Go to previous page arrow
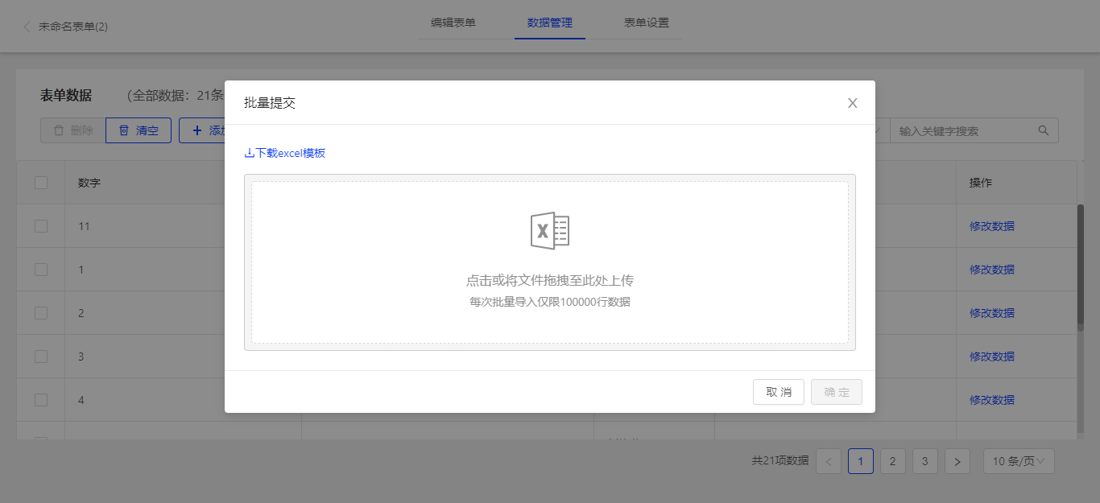This screenshot has height=503, width=1100. point(829,461)
